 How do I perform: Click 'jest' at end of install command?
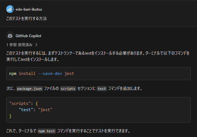pyautogui.click(x=69, y=74)
